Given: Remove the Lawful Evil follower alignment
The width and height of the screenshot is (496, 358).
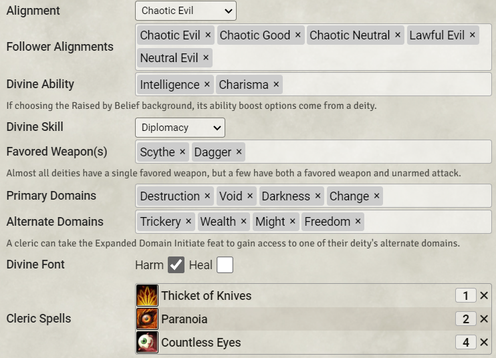Looking at the screenshot, I should (x=472, y=35).
